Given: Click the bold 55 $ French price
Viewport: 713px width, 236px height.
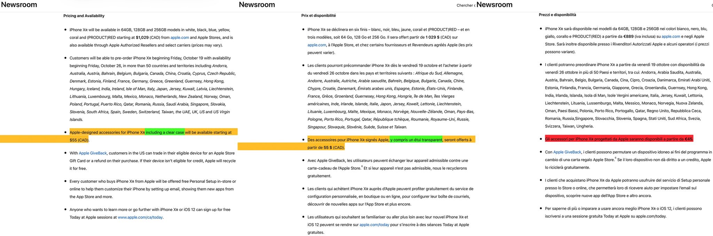Looking at the screenshot, I should coord(328,148).
